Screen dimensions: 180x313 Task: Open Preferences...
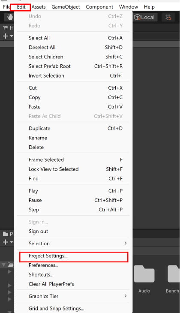[73, 265]
